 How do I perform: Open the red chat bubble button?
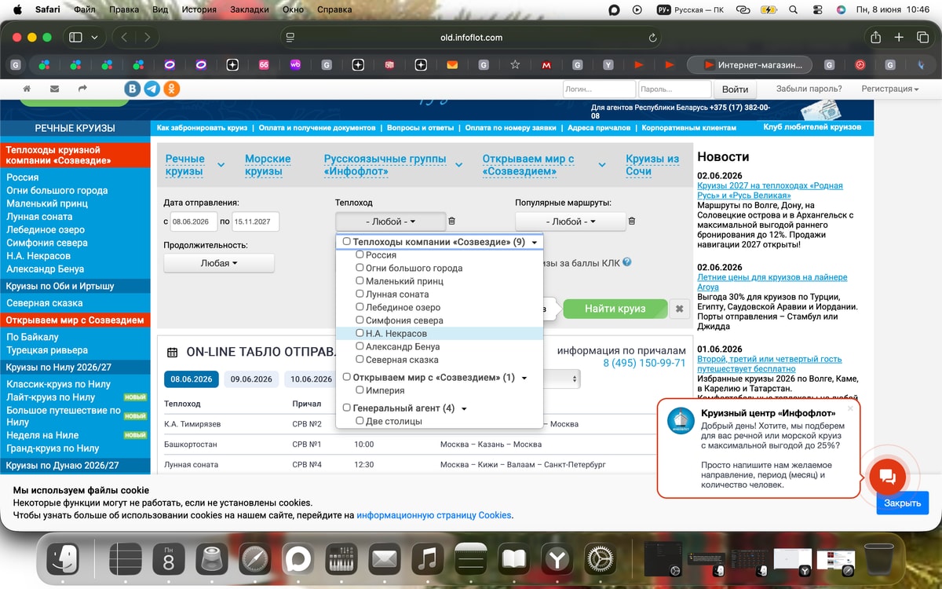pos(888,476)
